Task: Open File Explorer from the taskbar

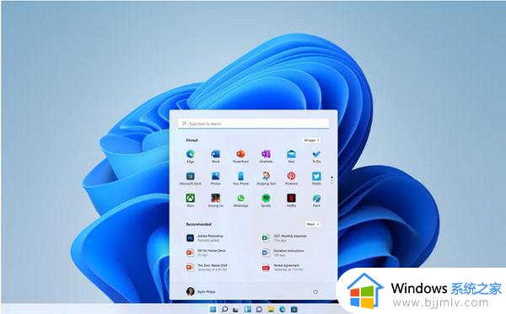Action: [271, 310]
